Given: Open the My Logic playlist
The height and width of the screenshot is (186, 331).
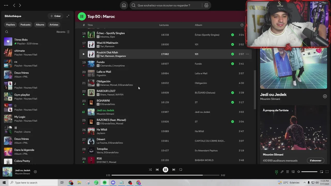Looking at the screenshot, I should click(37, 119).
